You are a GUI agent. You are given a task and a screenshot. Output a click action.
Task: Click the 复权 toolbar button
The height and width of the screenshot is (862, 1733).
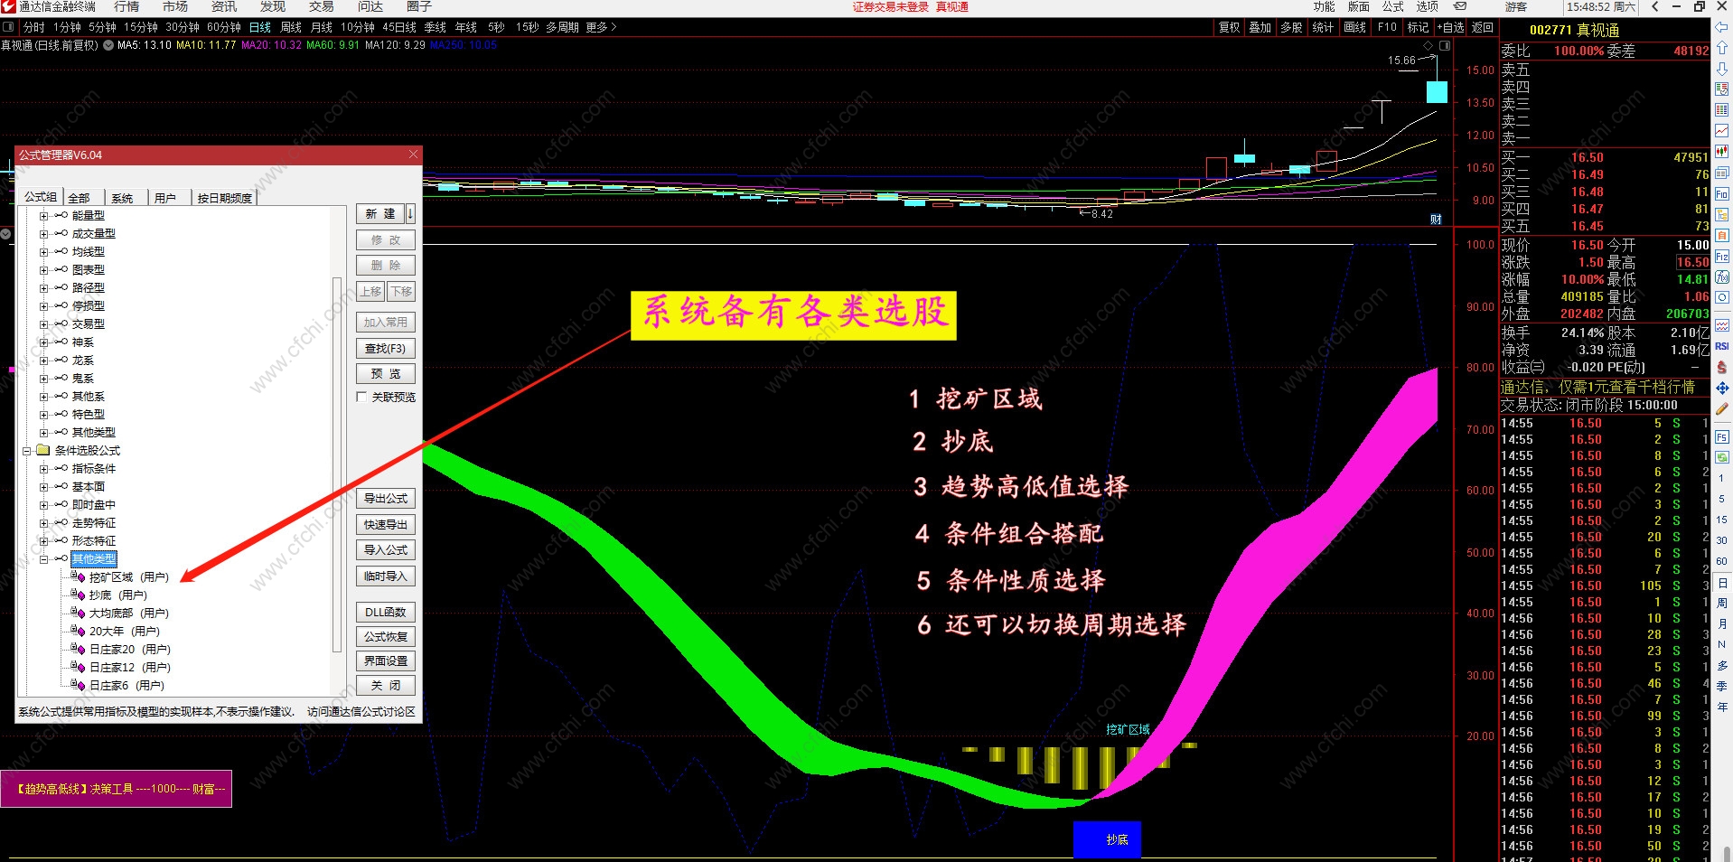(1230, 27)
